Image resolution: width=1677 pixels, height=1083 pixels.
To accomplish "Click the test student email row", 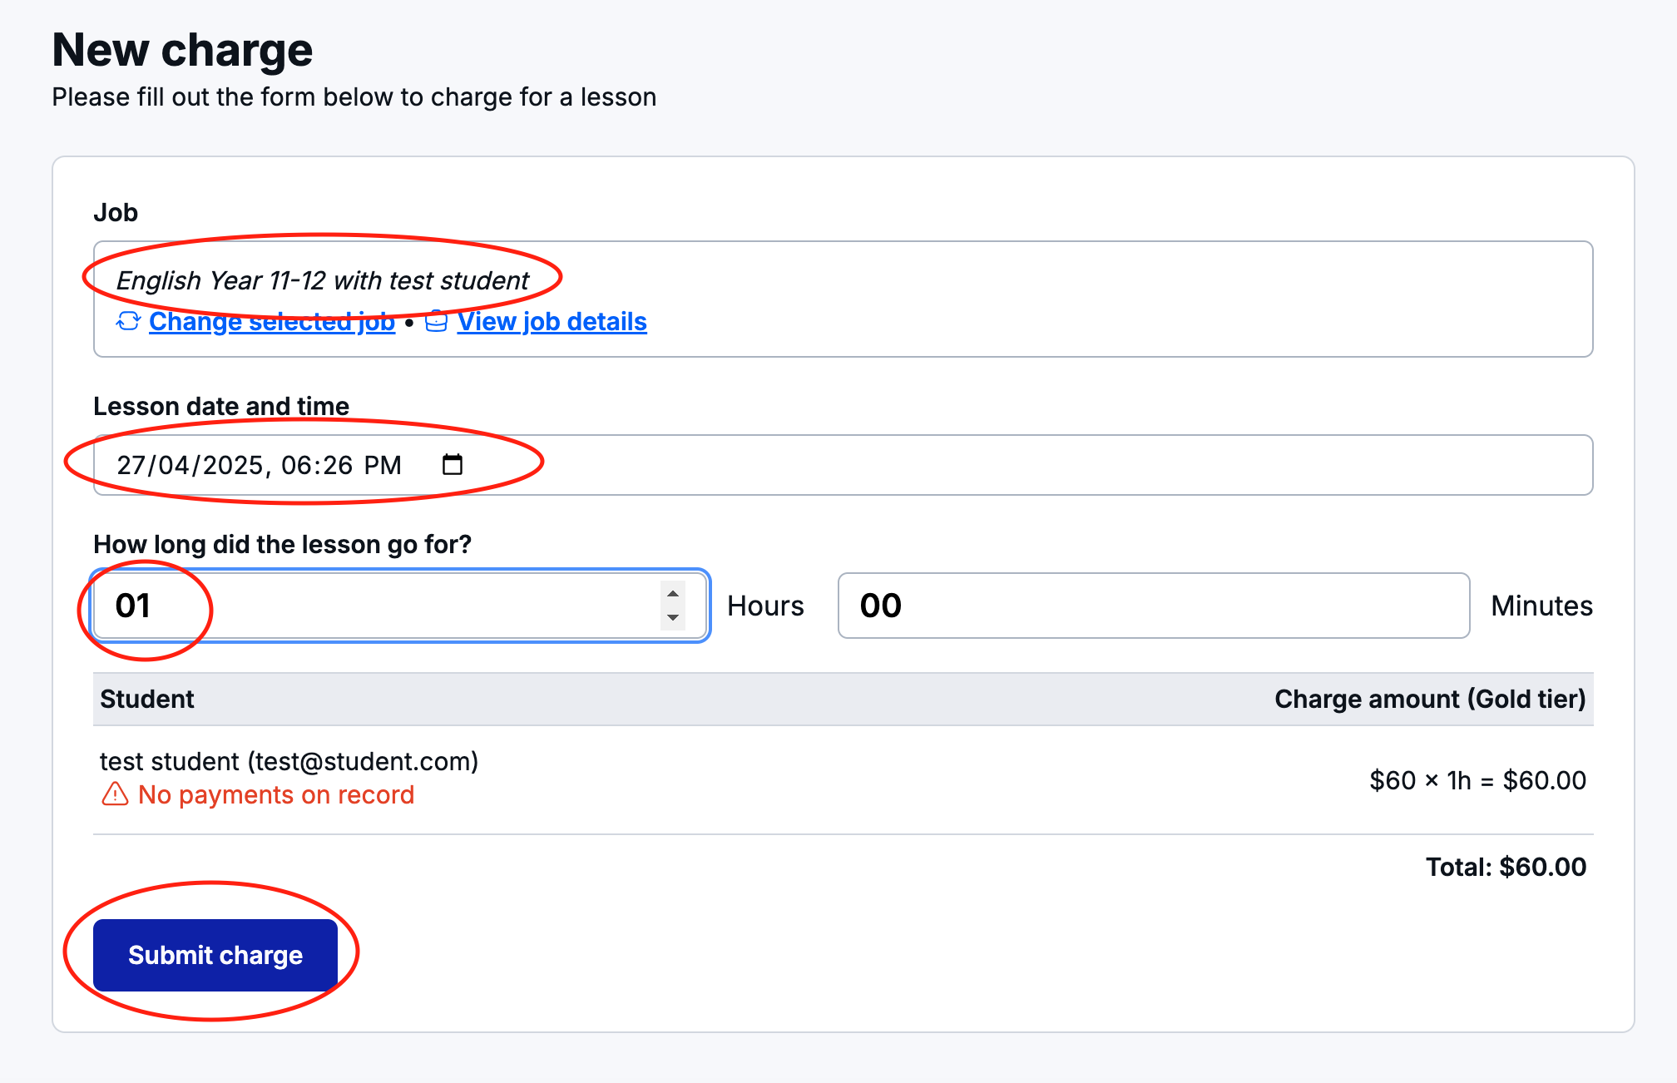I will [x=289, y=761].
